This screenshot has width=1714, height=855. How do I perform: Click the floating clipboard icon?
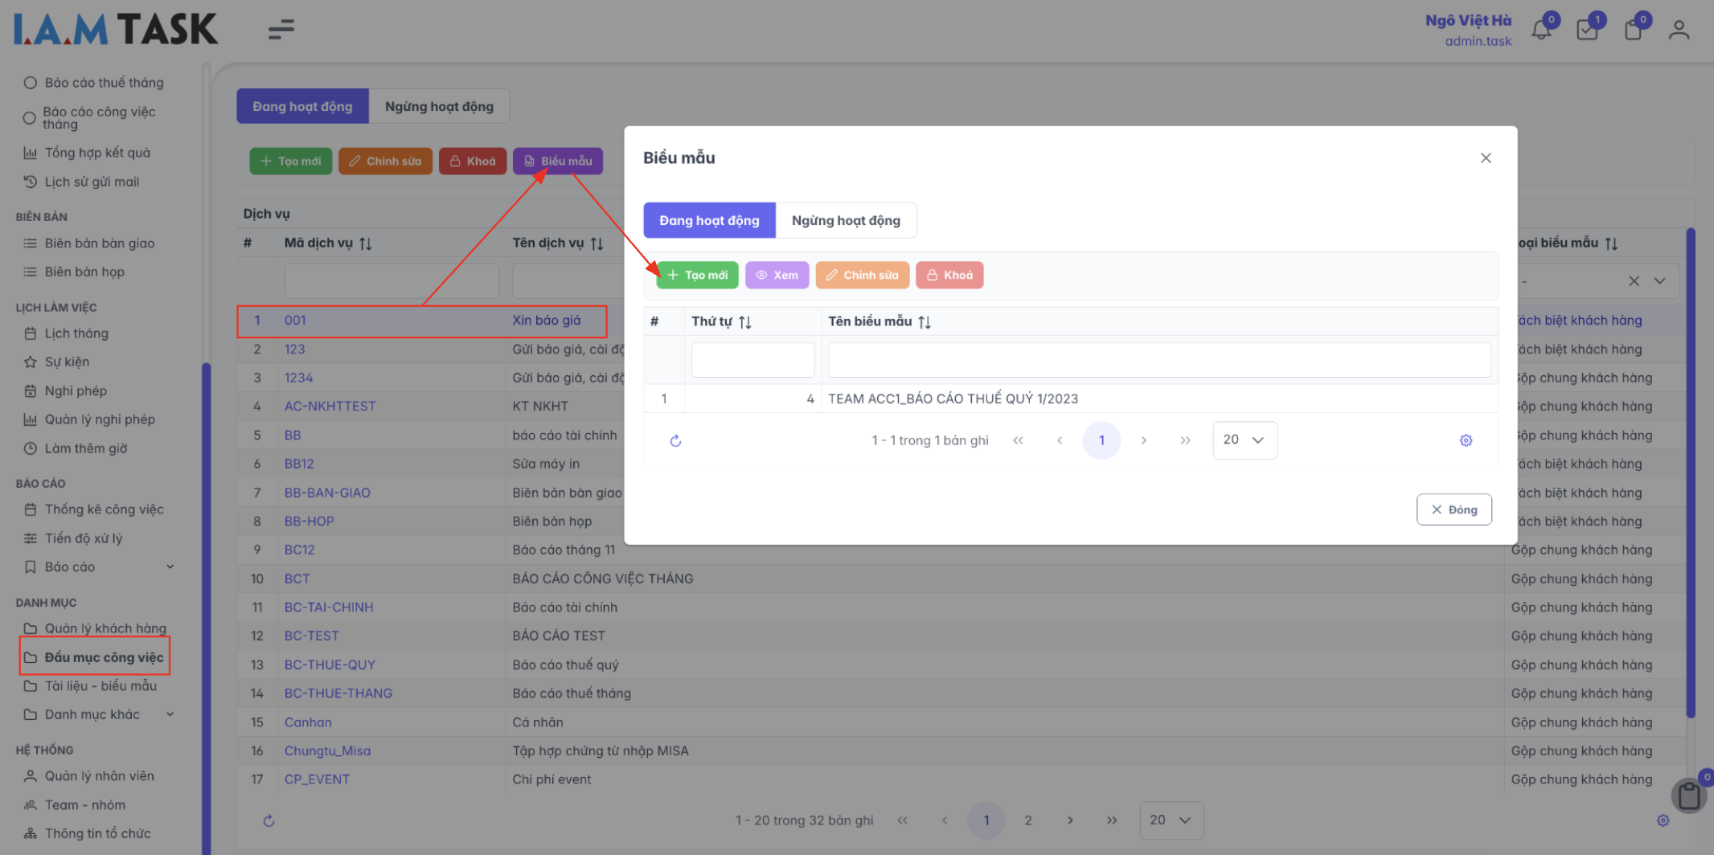(x=1689, y=796)
